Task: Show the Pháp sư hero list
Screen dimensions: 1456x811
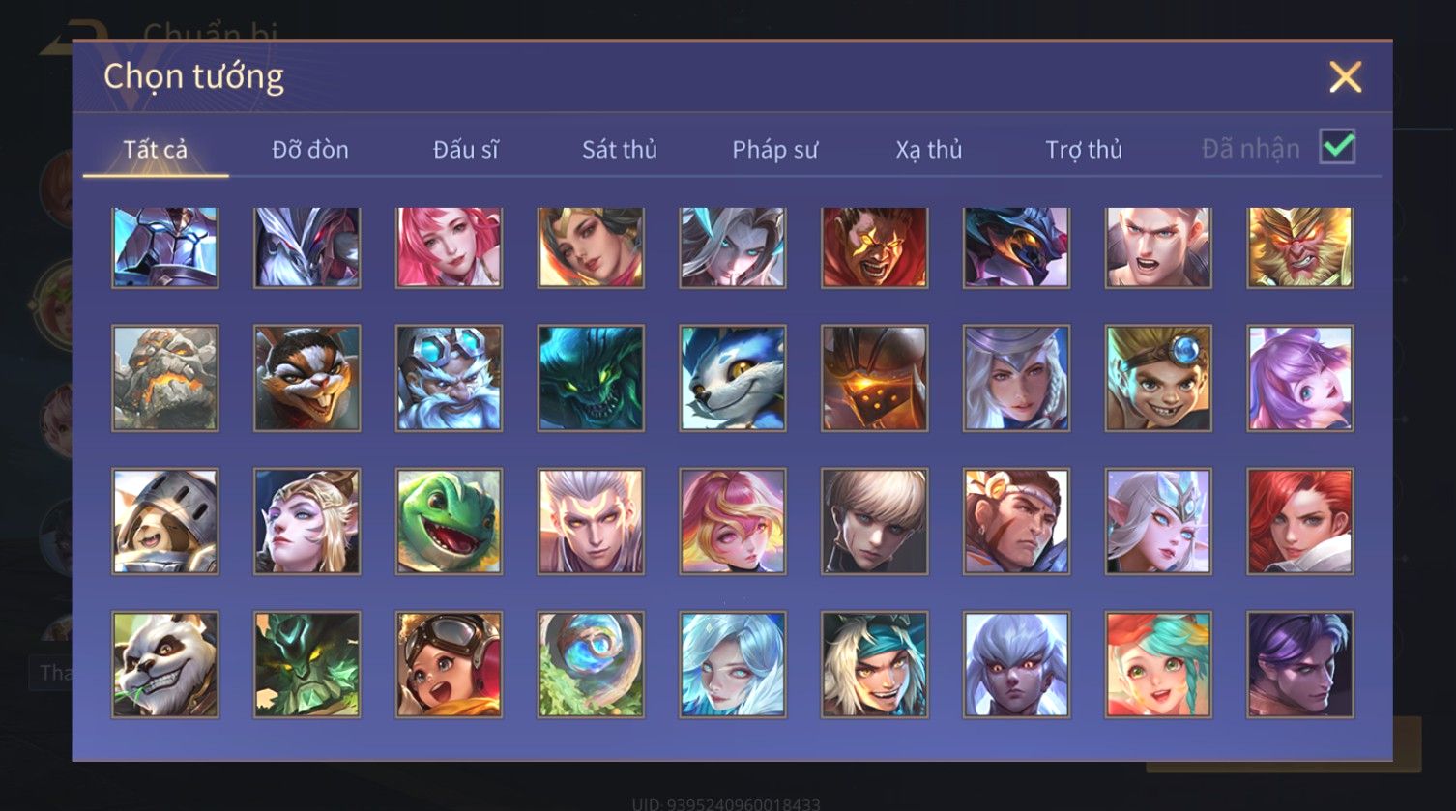Action: (x=774, y=149)
